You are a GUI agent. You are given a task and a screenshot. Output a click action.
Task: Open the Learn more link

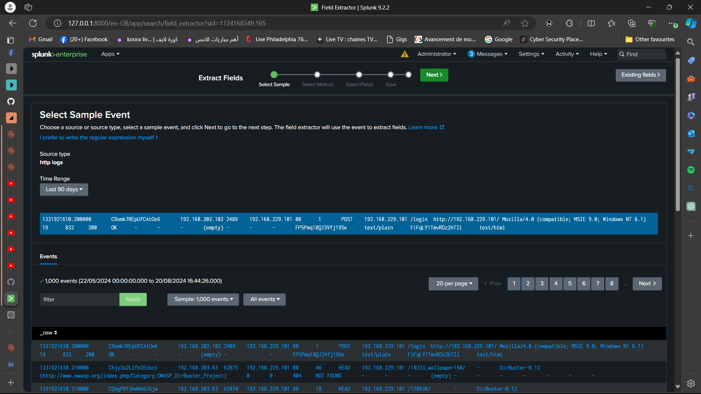(x=426, y=127)
